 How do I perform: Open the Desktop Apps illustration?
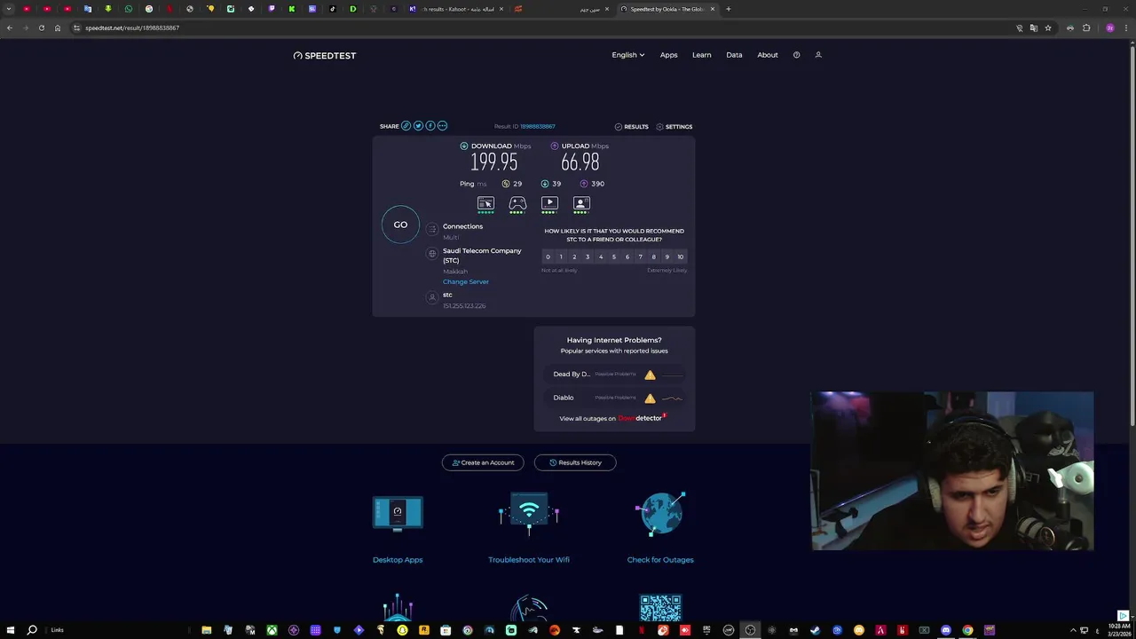(398, 514)
